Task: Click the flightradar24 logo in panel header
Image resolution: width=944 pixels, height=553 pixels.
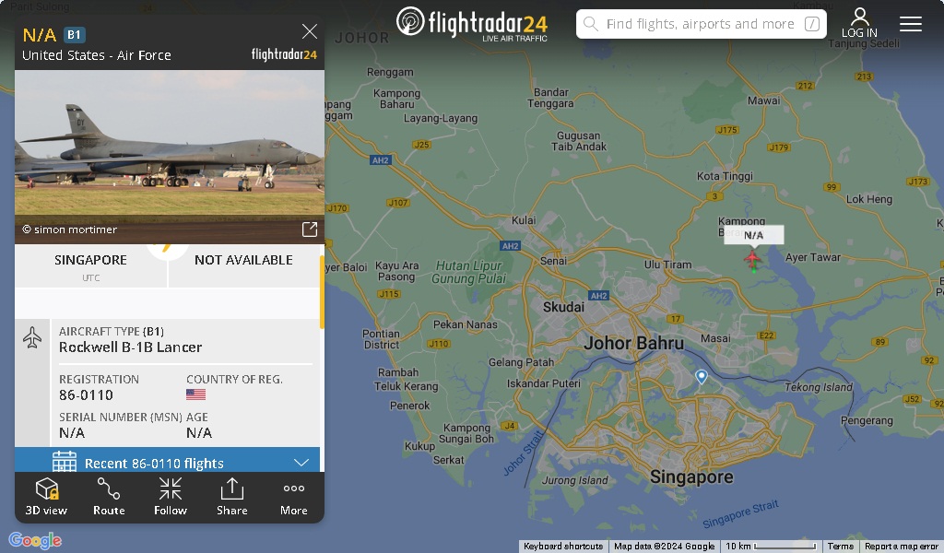Action: click(284, 54)
